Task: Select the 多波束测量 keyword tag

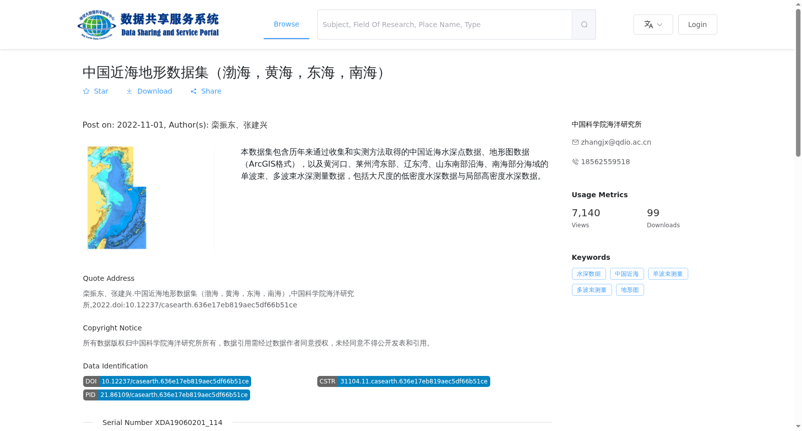Action: [591, 290]
